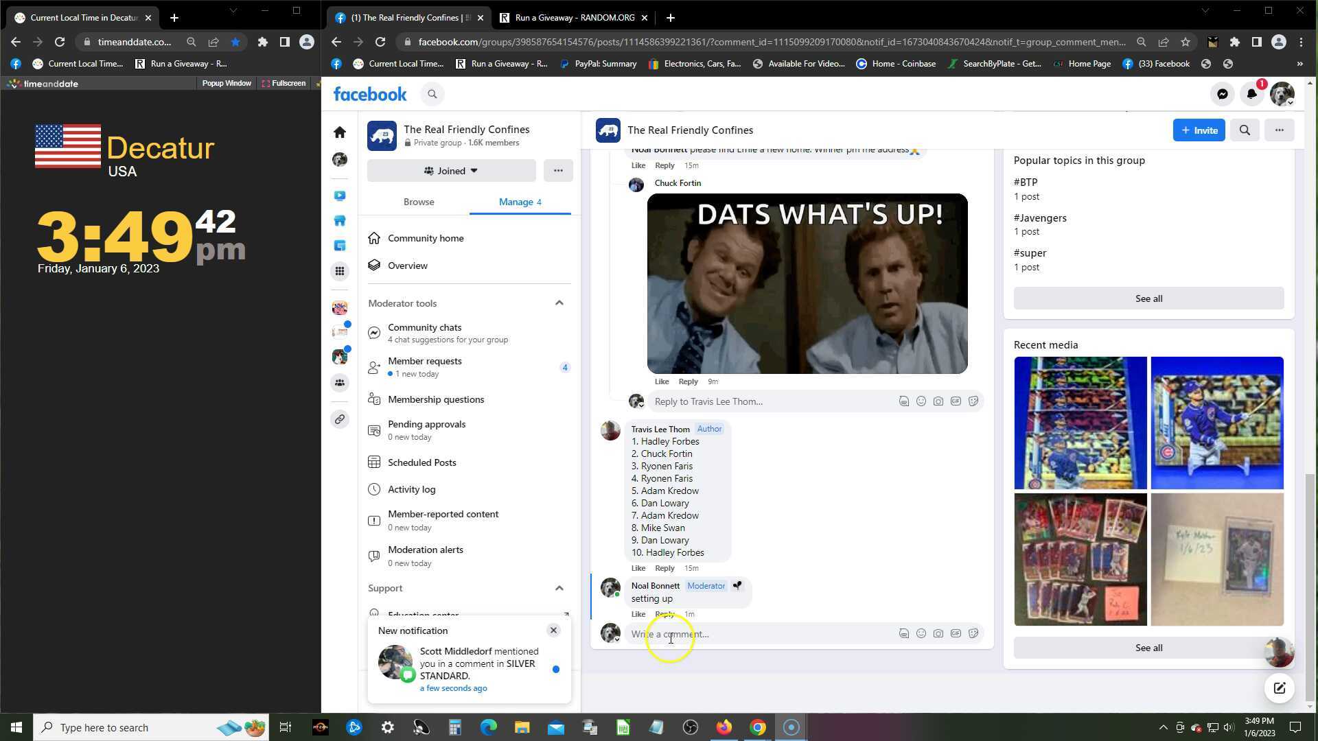Collapse the Moderator tools section
The width and height of the screenshot is (1318, 741).
pos(559,303)
